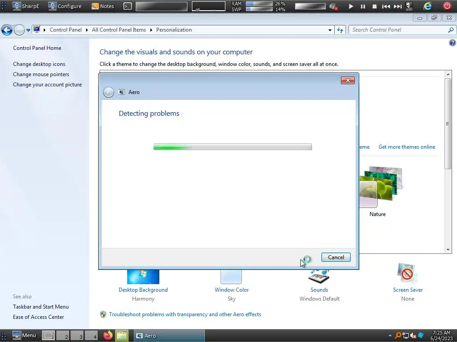Open Troubleshoot transparency and Aero effects link
This screenshot has width=457, height=342.
coord(185,314)
